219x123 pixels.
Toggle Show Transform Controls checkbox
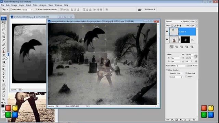click(37, 10)
